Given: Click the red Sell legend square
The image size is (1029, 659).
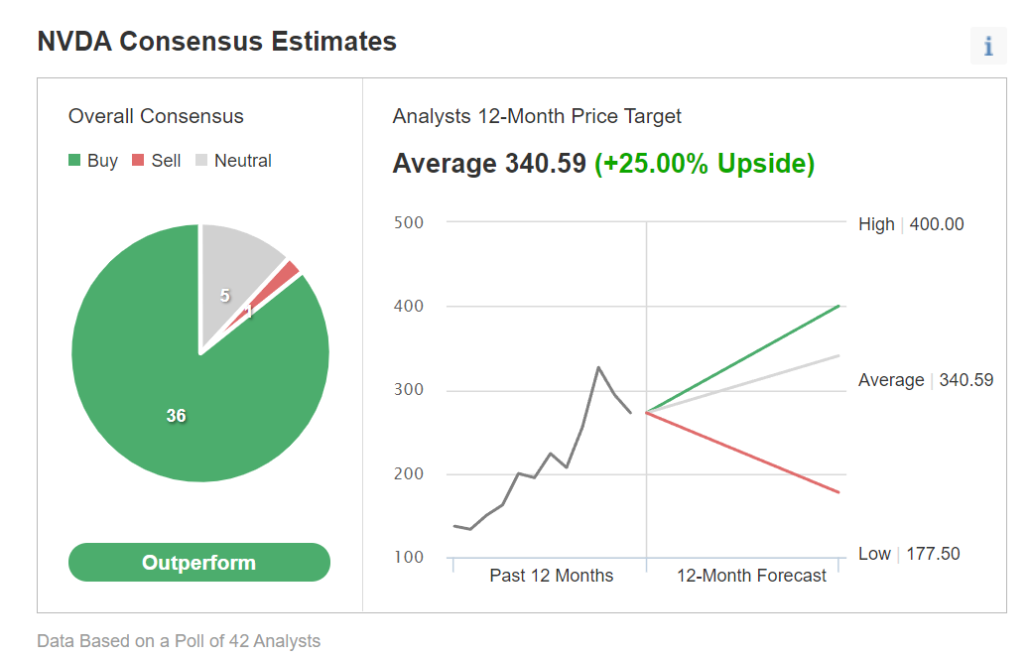Looking at the screenshot, I should click(x=138, y=160).
